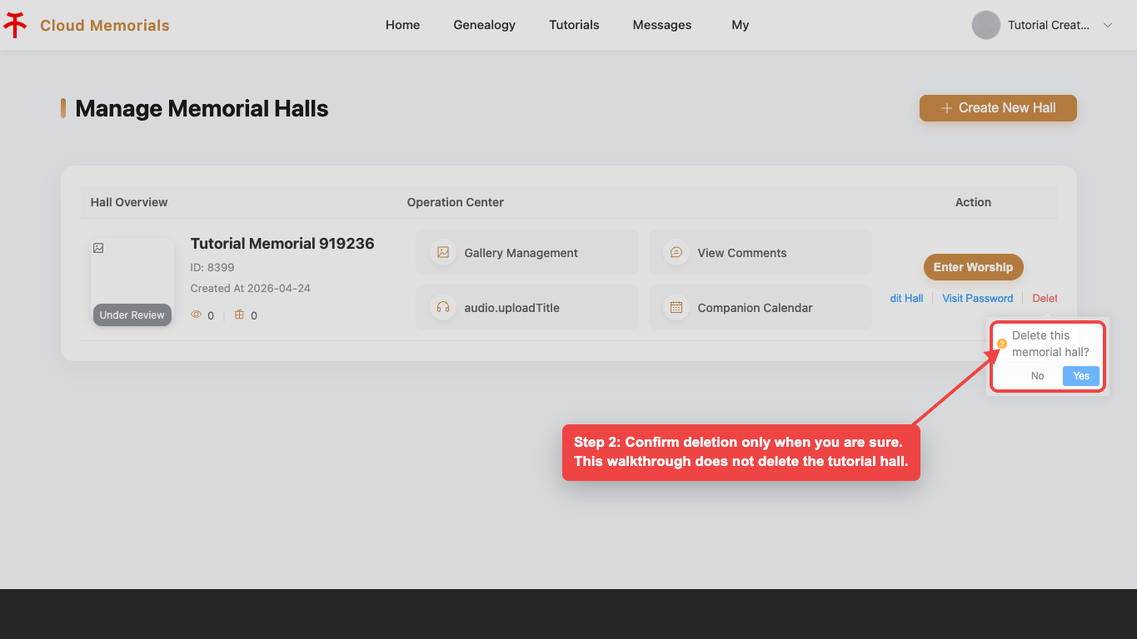This screenshot has height=639, width=1137.
Task: Open the Companion Calendar icon
Action: [x=676, y=307]
